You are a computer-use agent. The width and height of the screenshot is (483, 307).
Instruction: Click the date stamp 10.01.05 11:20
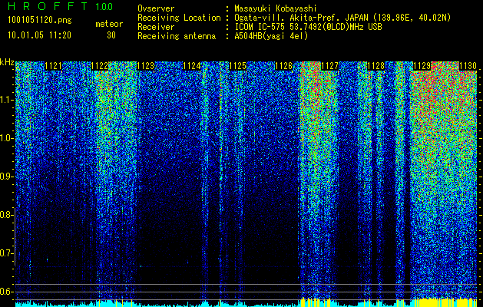point(39,35)
